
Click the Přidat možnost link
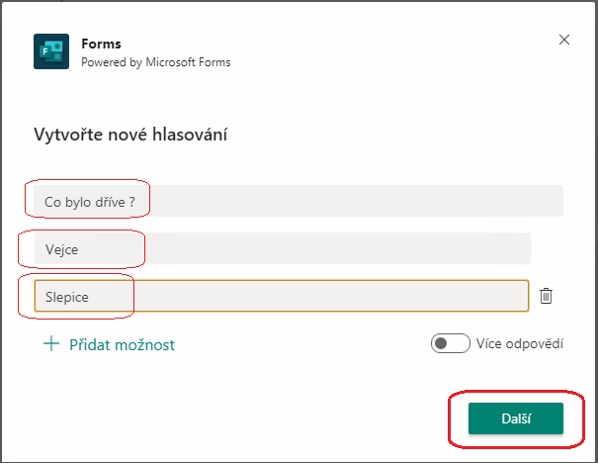(x=109, y=344)
